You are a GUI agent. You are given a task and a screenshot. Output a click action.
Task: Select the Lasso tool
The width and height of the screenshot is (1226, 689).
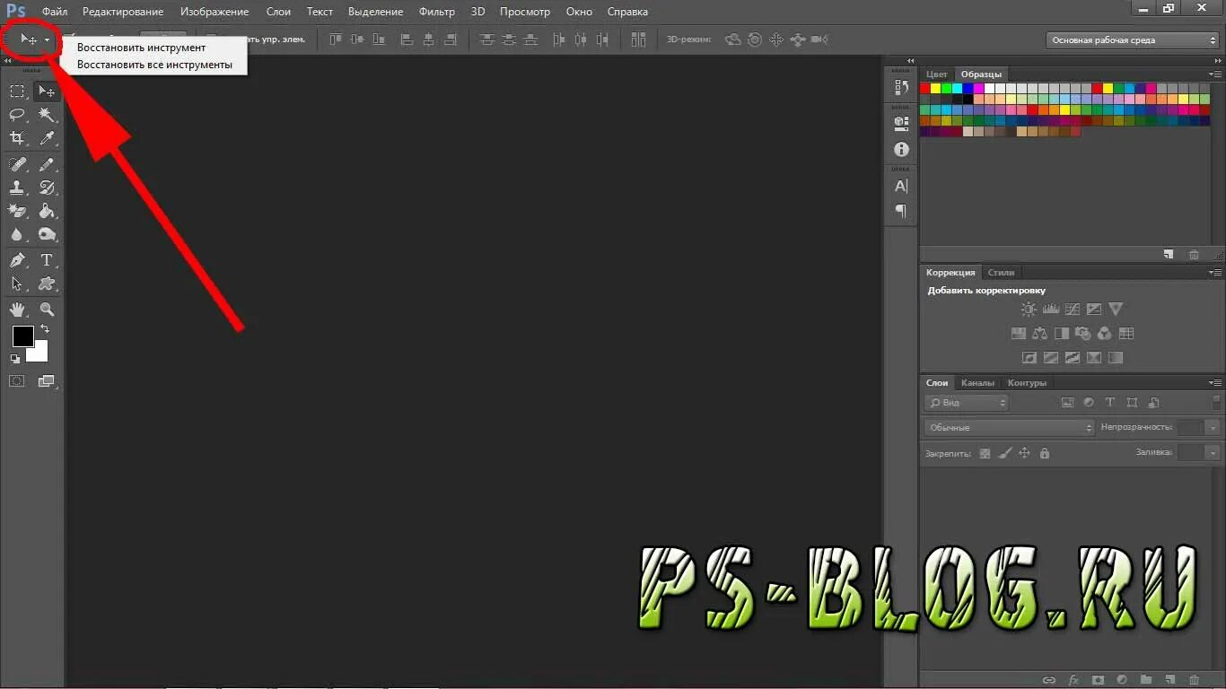(x=17, y=115)
